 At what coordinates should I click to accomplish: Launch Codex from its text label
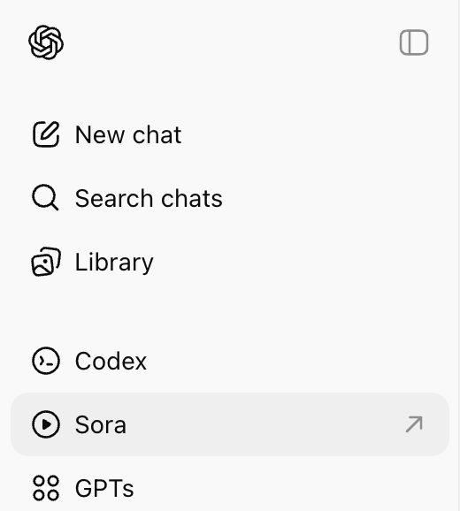click(111, 361)
